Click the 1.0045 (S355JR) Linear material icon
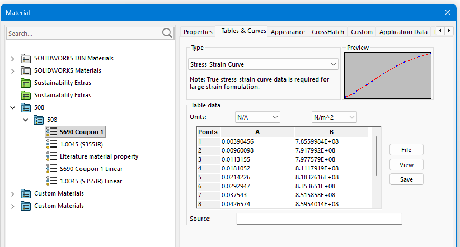 (51, 181)
